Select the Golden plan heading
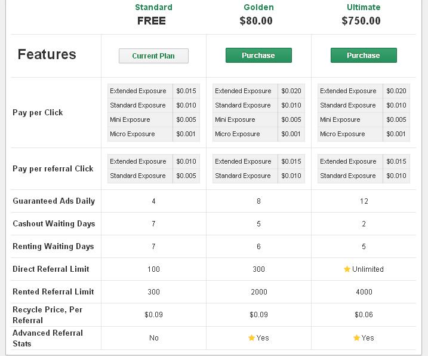This screenshot has height=356, width=428. 258,7
